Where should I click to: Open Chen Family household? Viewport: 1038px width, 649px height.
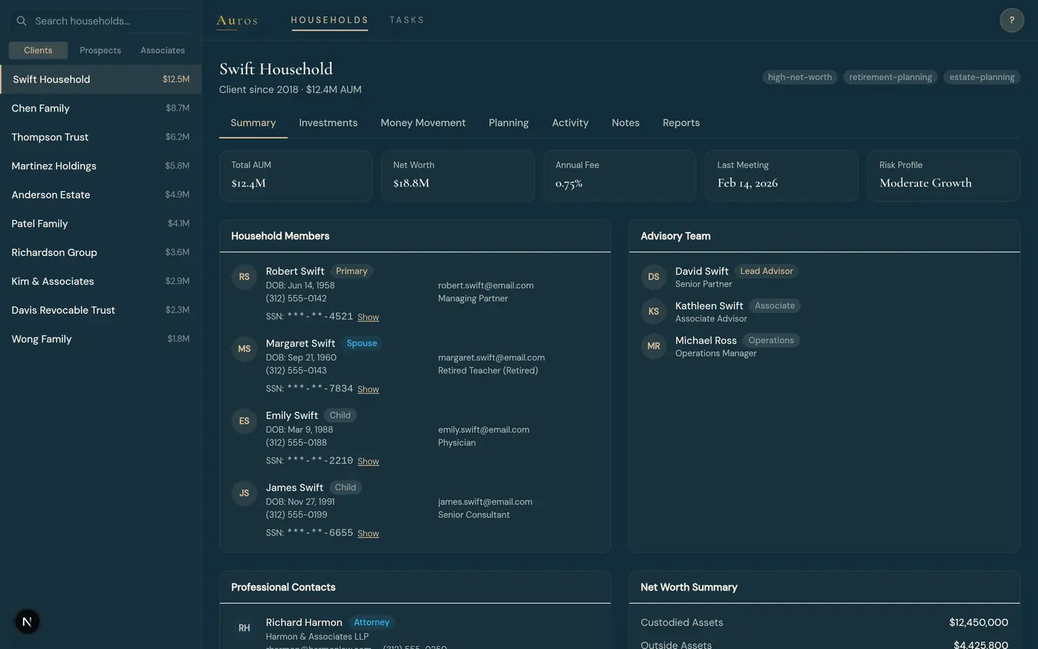[101, 108]
